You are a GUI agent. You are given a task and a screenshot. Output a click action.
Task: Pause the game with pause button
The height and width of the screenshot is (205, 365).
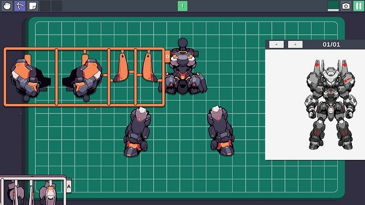(x=358, y=6)
